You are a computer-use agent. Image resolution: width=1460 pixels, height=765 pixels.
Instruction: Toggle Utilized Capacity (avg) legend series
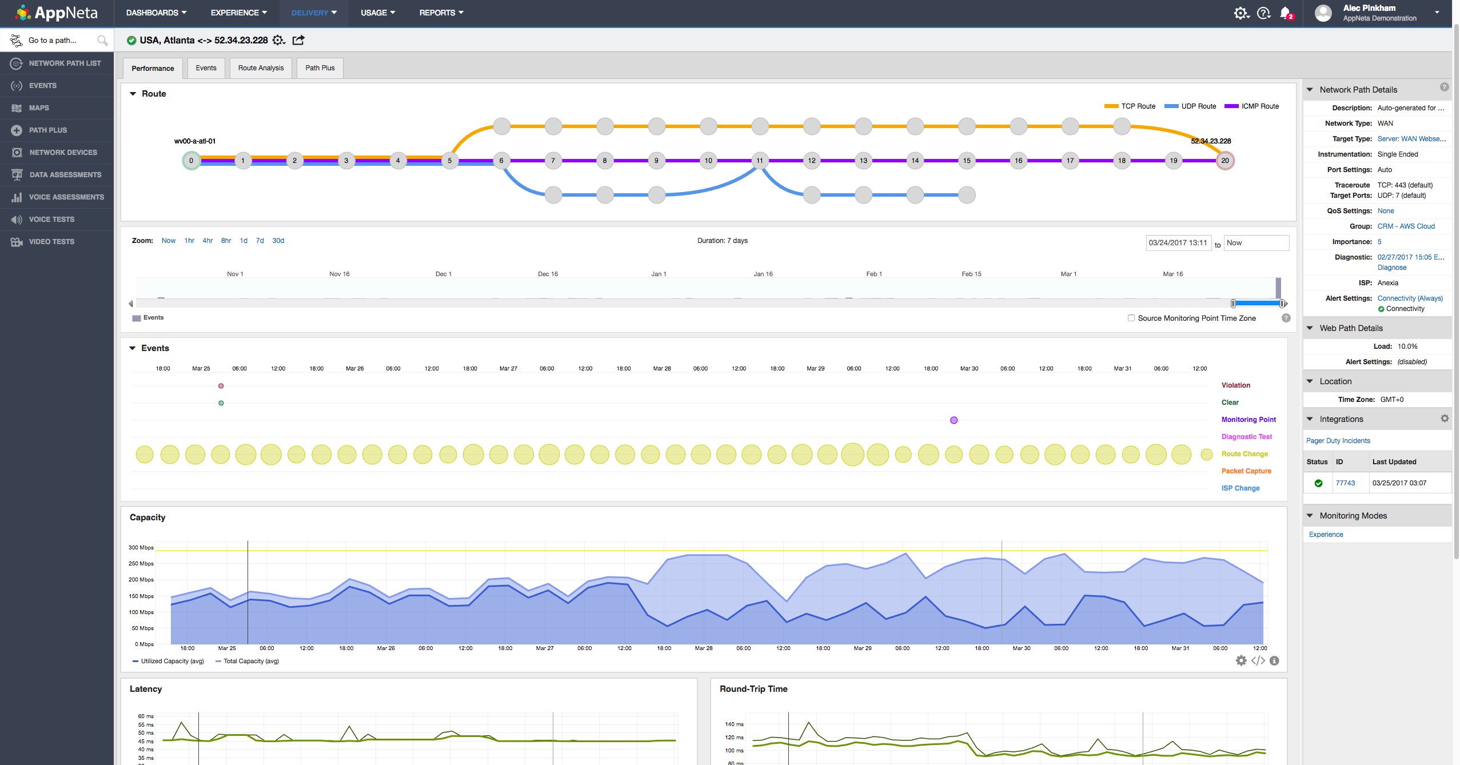[x=171, y=661]
